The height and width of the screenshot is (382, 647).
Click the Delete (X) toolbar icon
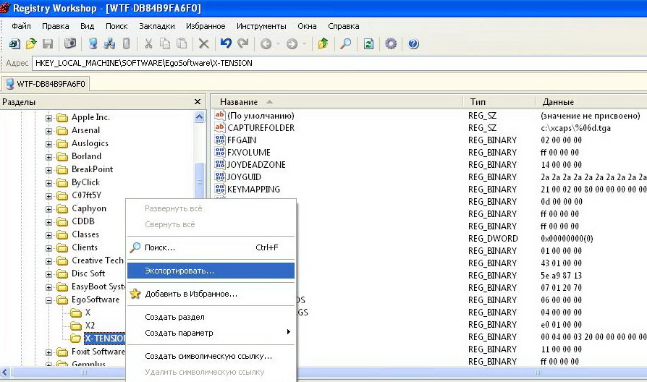click(204, 44)
